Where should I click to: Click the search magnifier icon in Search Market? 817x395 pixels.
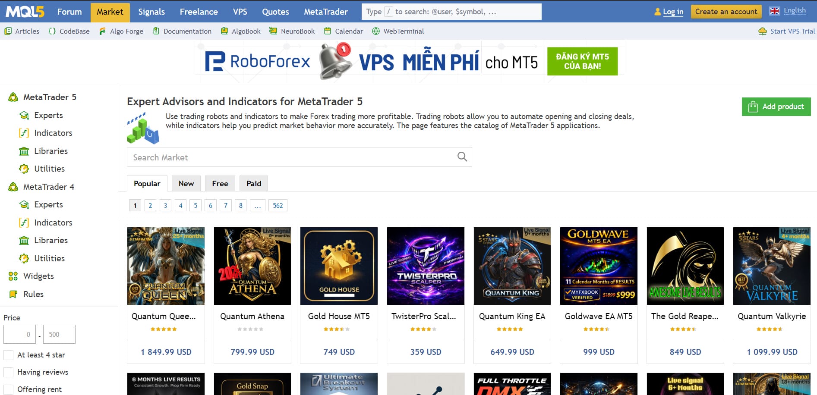(462, 157)
